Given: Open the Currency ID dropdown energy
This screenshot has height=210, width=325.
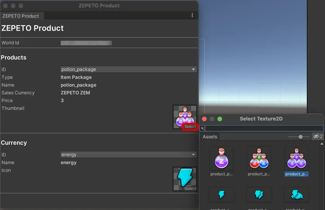Looking at the screenshot, I should pos(128,155).
